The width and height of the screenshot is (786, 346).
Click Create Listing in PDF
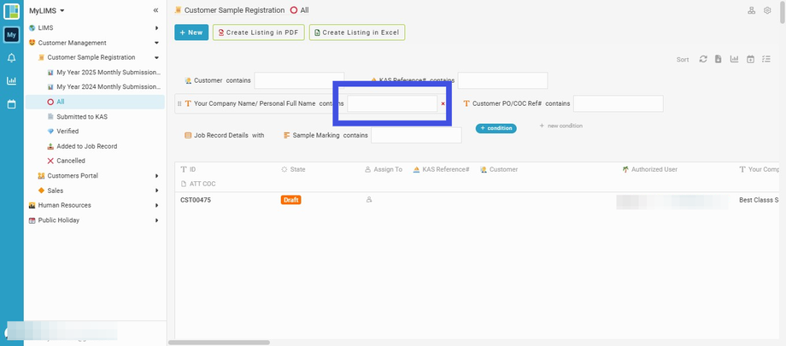point(258,32)
